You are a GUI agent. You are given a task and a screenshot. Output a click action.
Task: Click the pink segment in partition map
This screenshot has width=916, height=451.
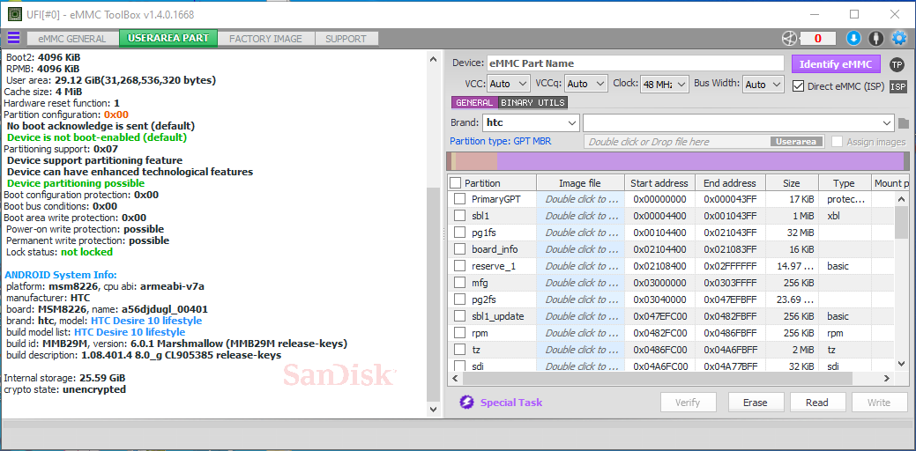tap(476, 161)
